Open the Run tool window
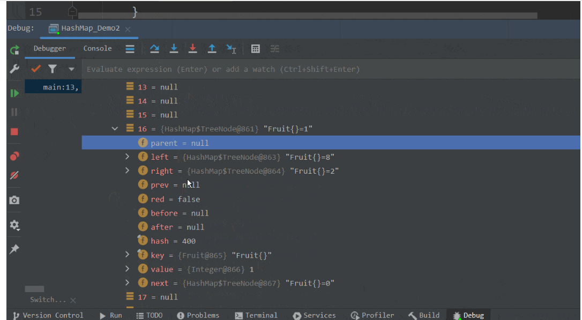The image size is (582, 320). tap(110, 315)
